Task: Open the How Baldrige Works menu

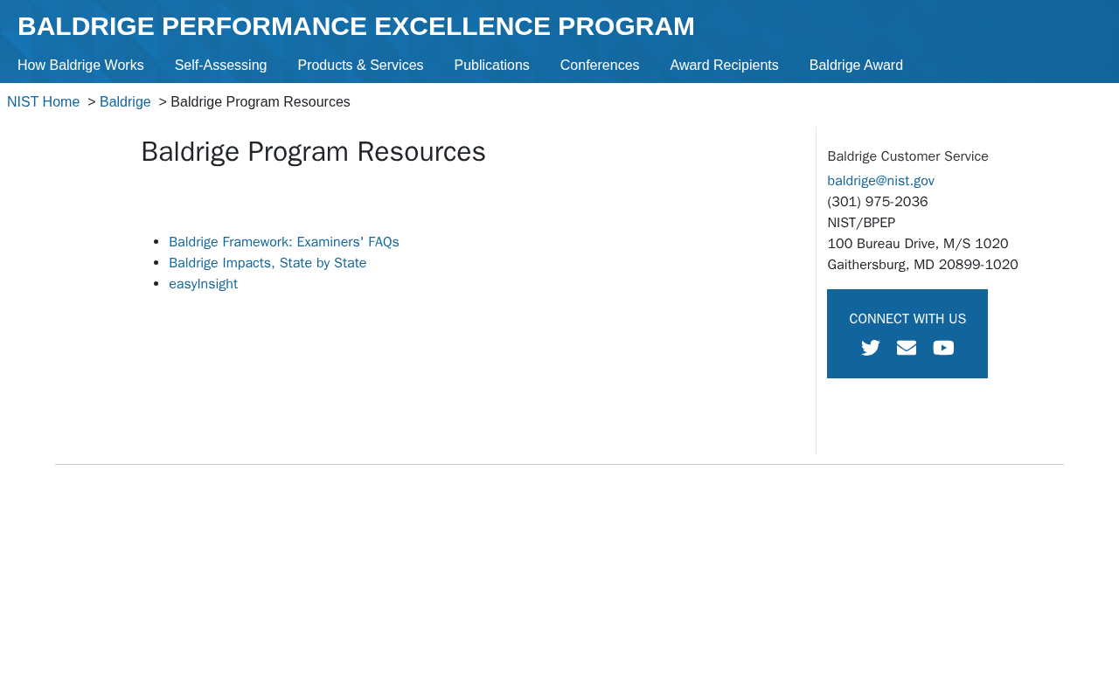Action: (80, 66)
